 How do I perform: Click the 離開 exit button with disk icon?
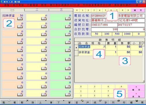[137, 102]
